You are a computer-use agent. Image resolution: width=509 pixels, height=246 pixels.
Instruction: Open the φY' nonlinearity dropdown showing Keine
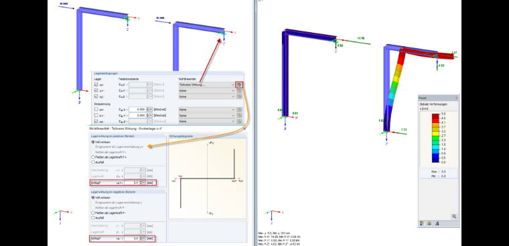click(x=206, y=116)
